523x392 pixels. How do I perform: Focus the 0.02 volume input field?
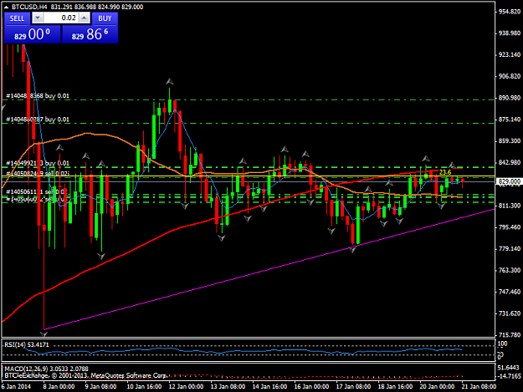61,18
